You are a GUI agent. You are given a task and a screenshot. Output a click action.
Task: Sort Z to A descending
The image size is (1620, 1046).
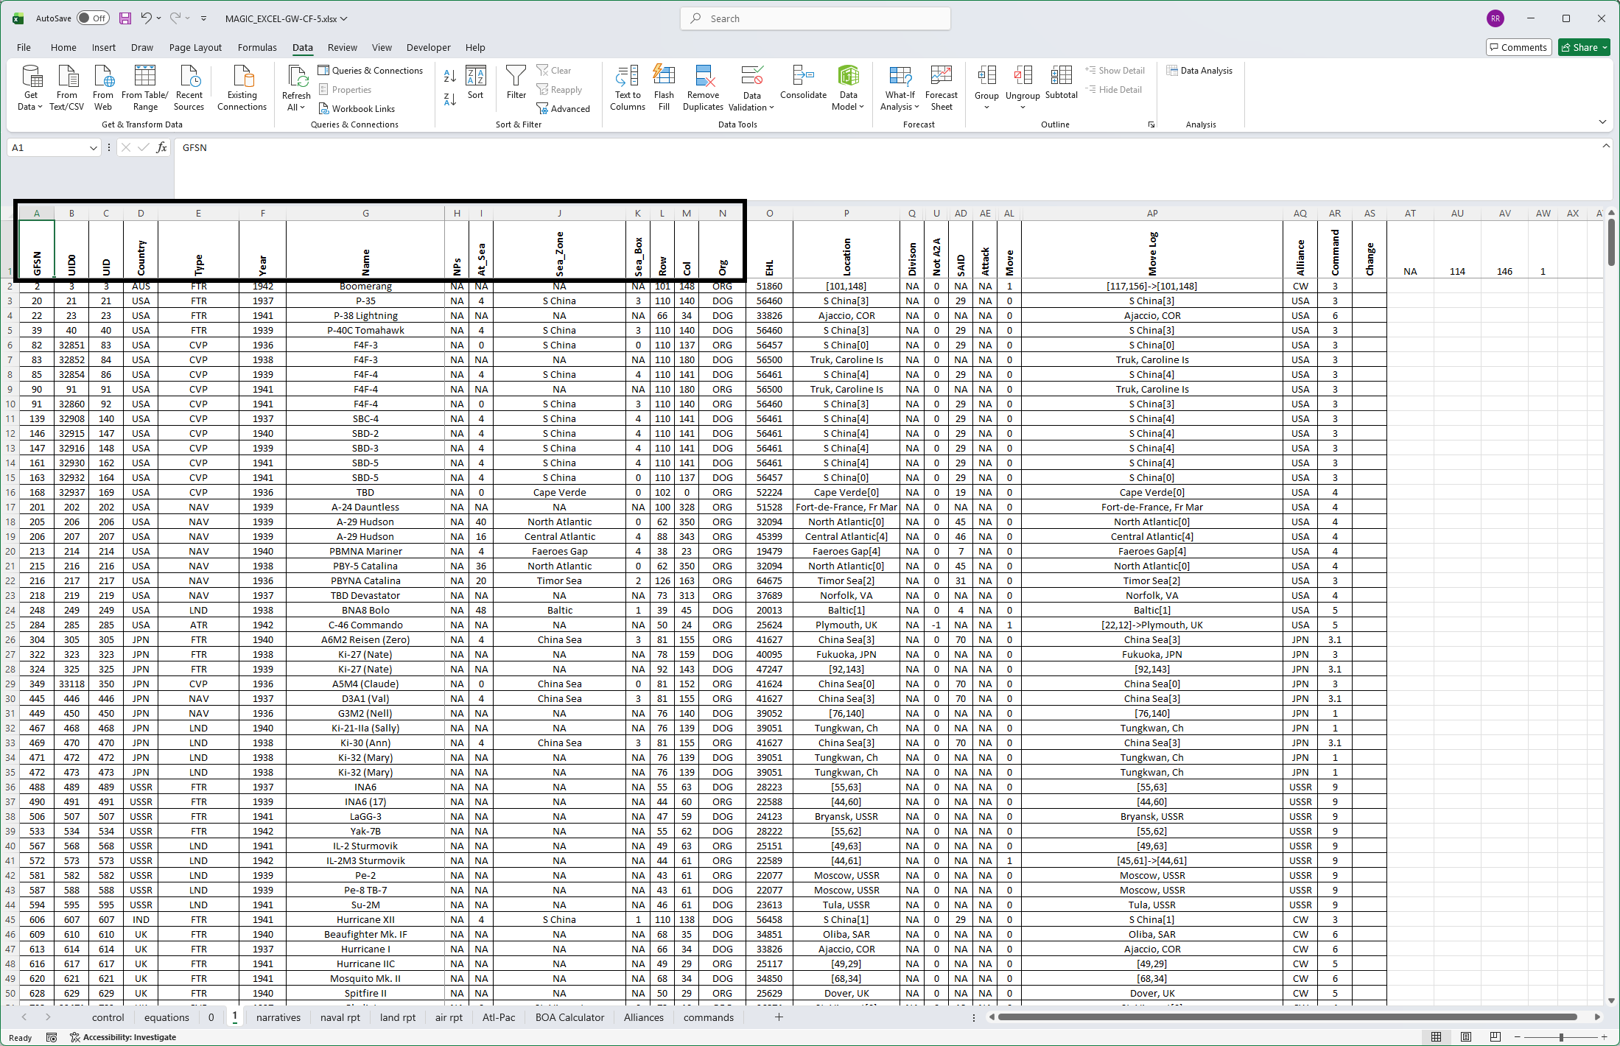[450, 99]
